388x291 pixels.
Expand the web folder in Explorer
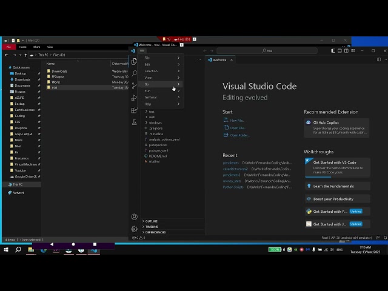(x=152, y=117)
